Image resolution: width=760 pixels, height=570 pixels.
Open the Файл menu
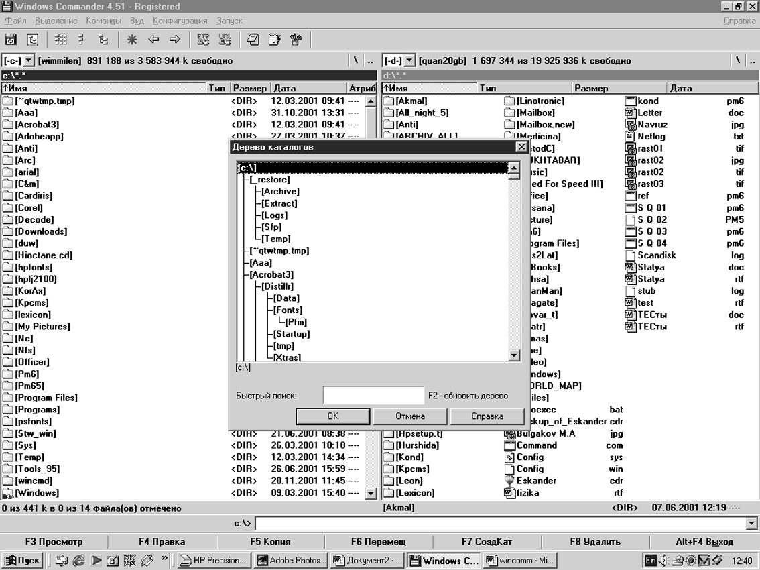pyautogui.click(x=15, y=21)
